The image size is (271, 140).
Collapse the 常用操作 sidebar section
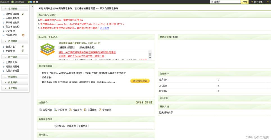point(15,9)
